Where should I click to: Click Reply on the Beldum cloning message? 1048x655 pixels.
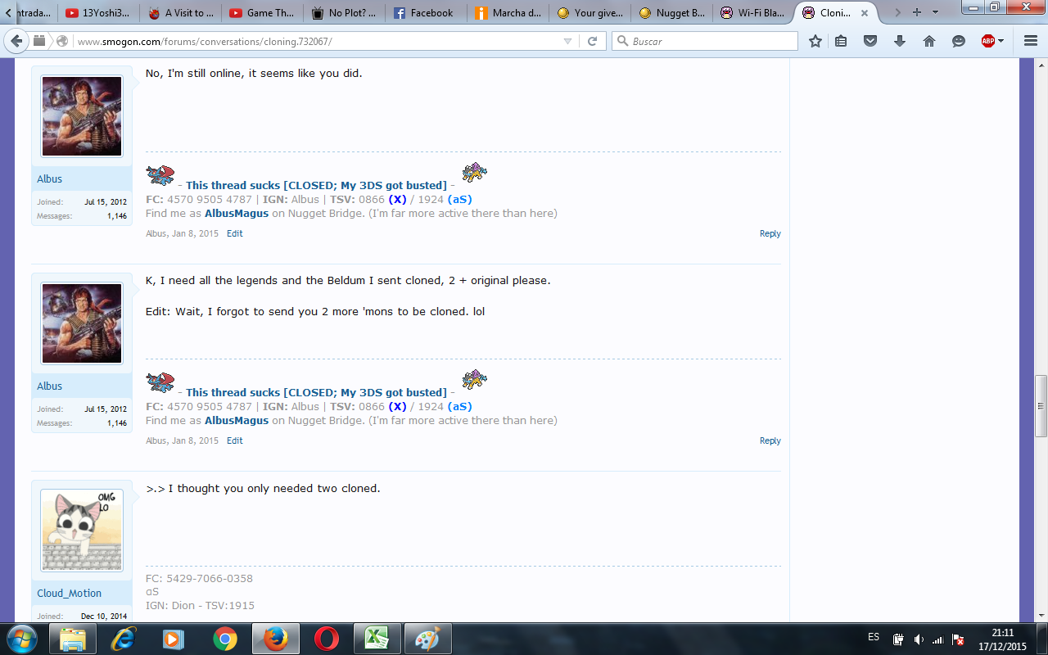tap(770, 440)
